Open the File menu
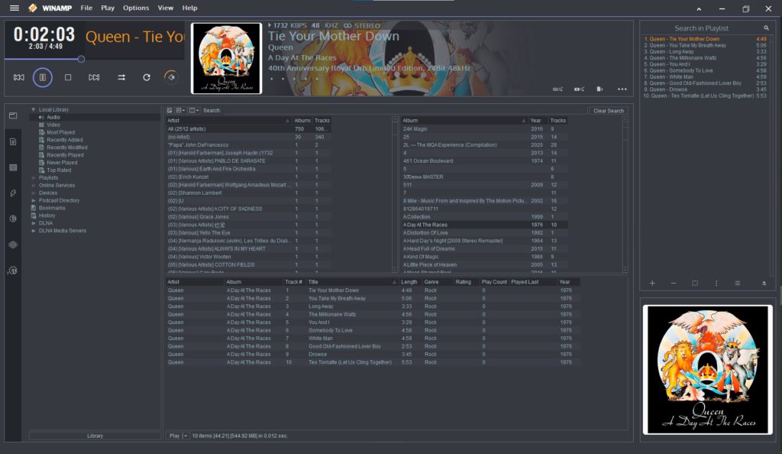This screenshot has height=454, width=782. (86, 8)
